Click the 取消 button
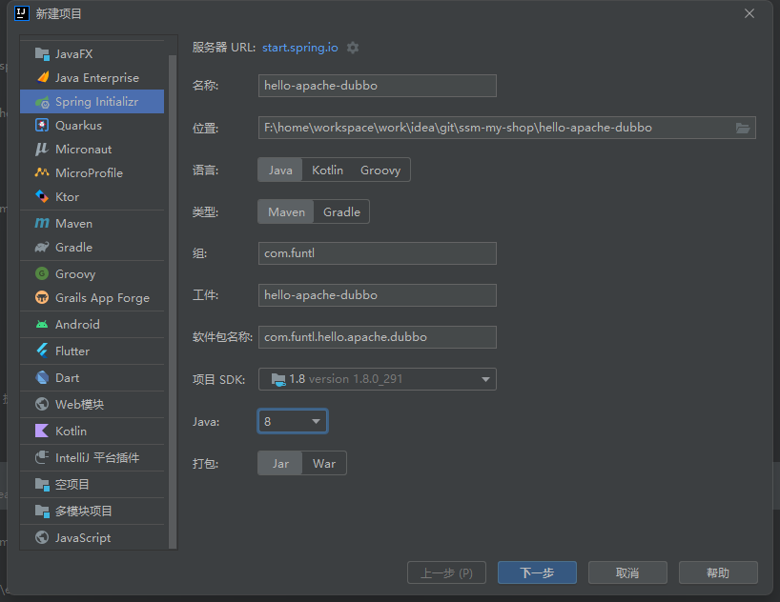Image resolution: width=780 pixels, height=602 pixels. pyautogui.click(x=627, y=572)
